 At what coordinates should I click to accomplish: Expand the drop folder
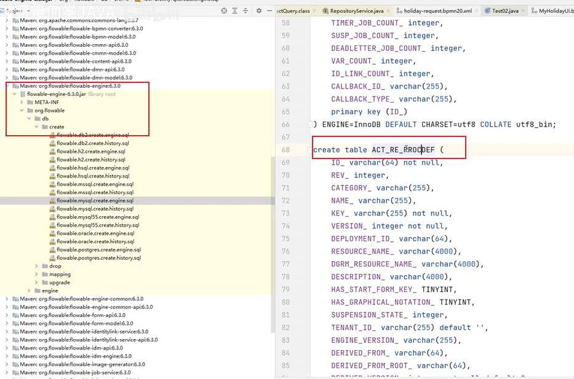coord(36,266)
